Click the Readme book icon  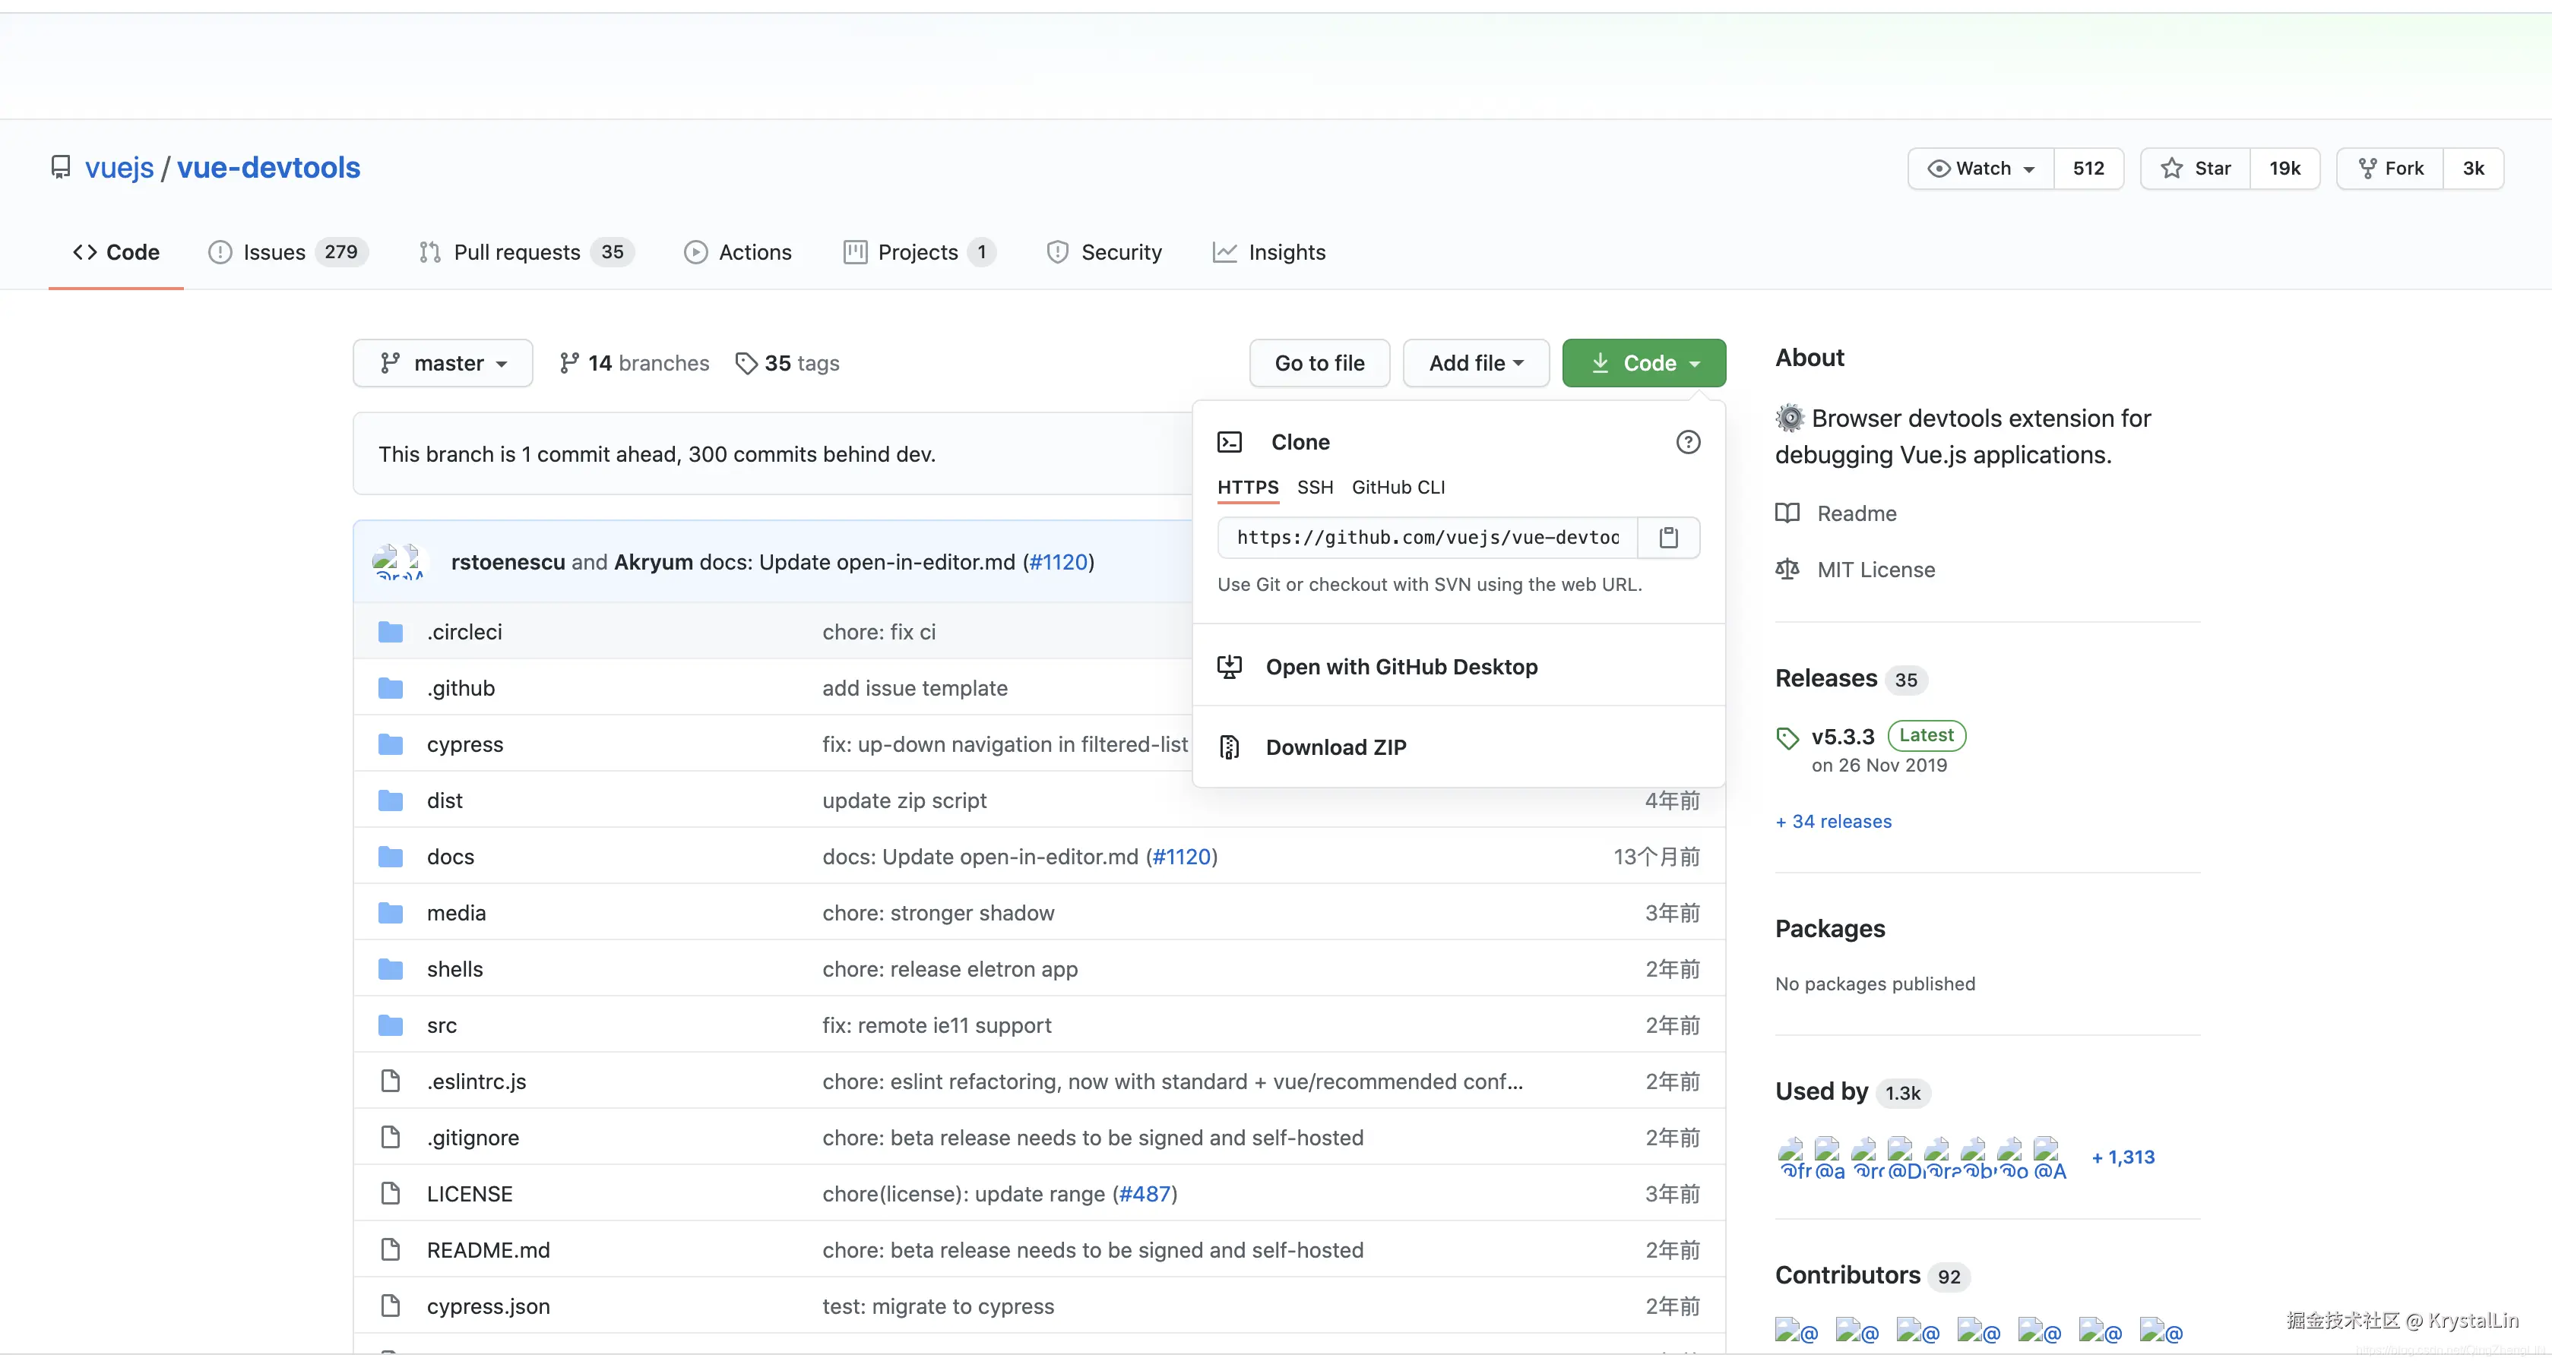[1787, 513]
